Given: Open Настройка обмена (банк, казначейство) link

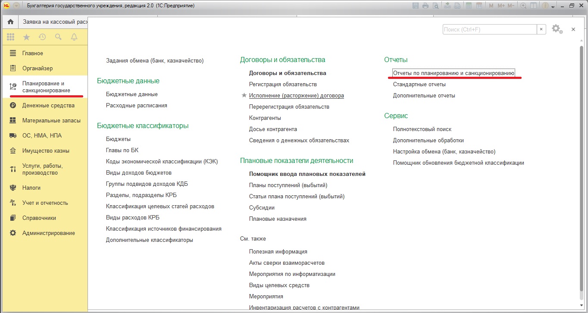Looking at the screenshot, I should click(444, 152).
